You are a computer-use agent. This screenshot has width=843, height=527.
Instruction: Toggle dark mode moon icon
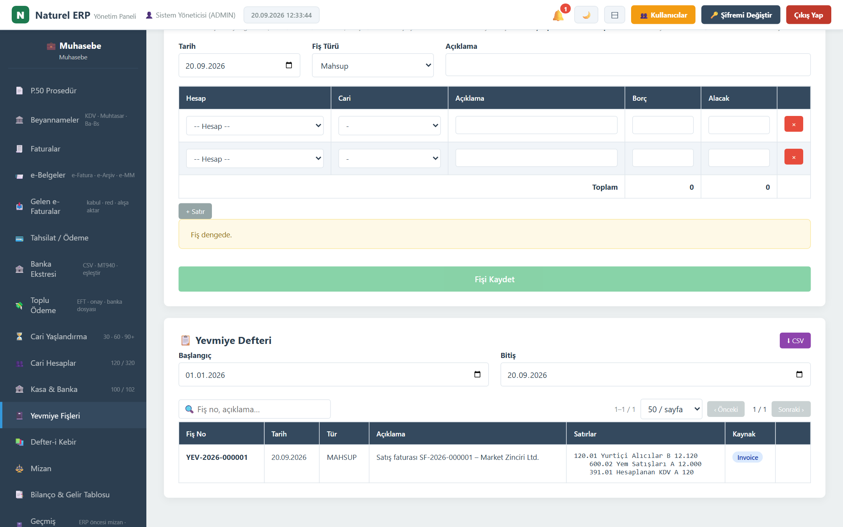point(586,15)
